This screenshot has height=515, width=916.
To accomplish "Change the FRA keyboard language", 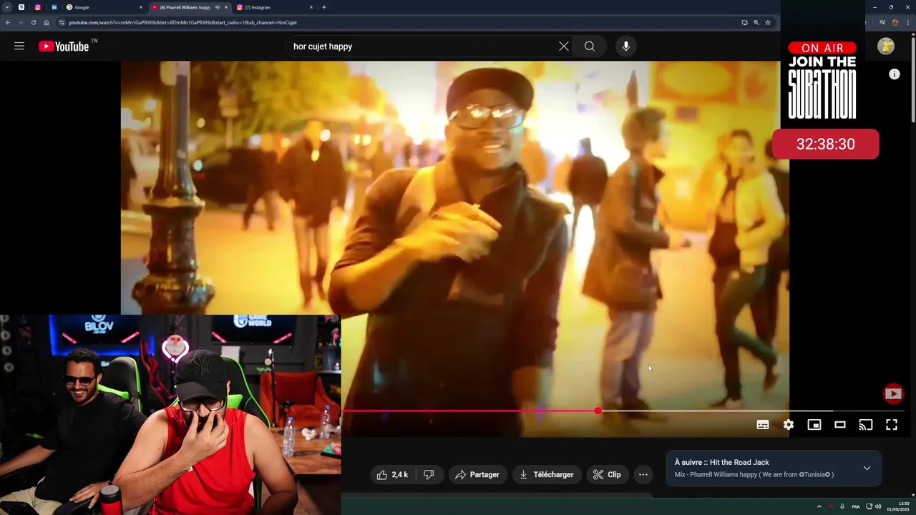I will [x=855, y=506].
